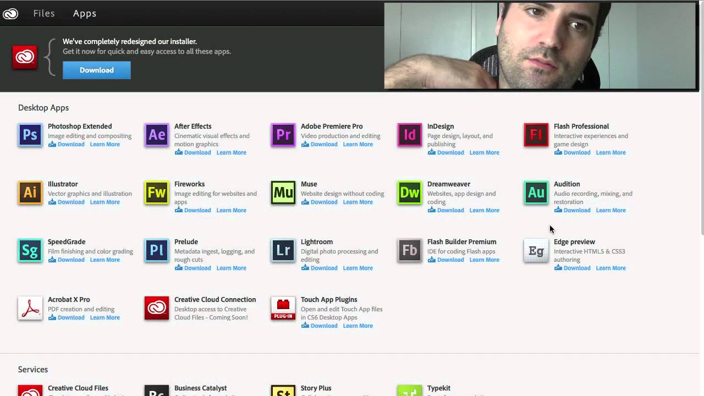Click the Dreamweaver Dw icon
Image resolution: width=704 pixels, height=396 pixels.
410,193
